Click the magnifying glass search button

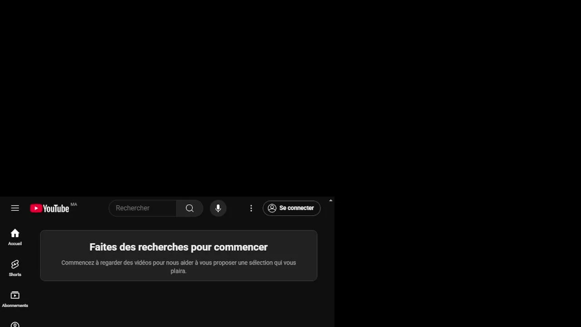pos(190,208)
